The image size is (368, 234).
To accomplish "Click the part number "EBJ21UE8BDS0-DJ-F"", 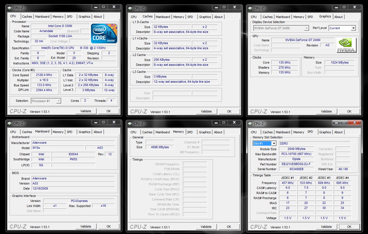I will [296, 164].
